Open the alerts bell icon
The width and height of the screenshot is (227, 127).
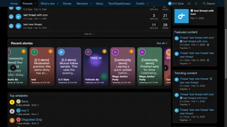tap(196, 4)
